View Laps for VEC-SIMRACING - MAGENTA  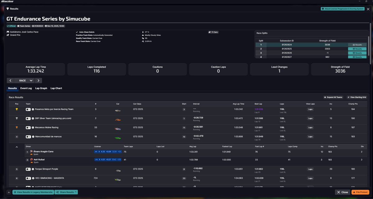pos(310,178)
